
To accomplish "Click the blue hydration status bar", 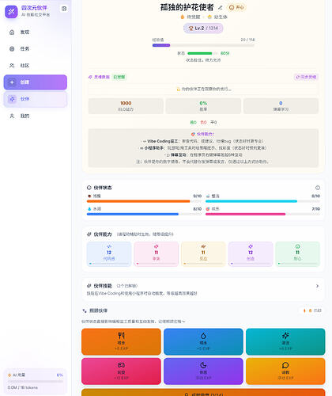I will click(x=144, y=214).
